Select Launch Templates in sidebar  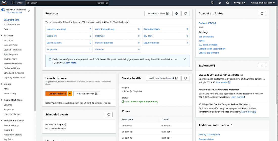[x=13, y=50]
